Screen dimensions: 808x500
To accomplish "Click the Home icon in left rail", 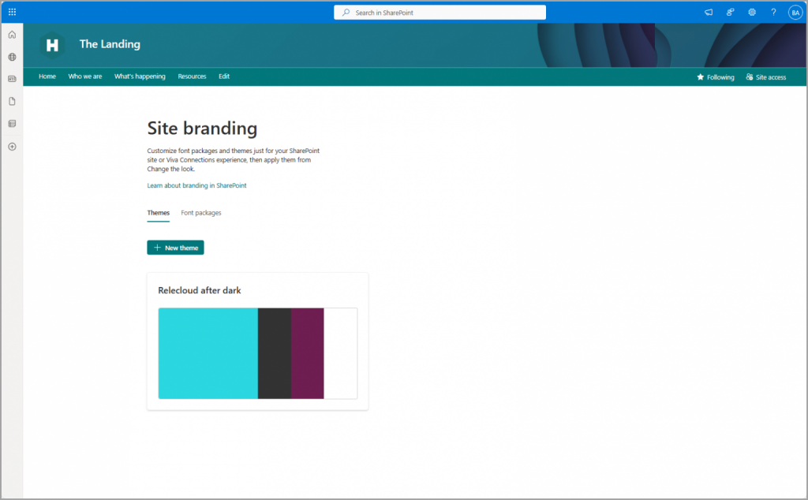I will (12, 35).
